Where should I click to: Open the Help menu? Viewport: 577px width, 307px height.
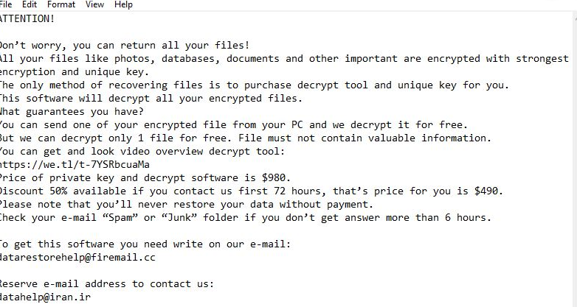[x=123, y=4]
